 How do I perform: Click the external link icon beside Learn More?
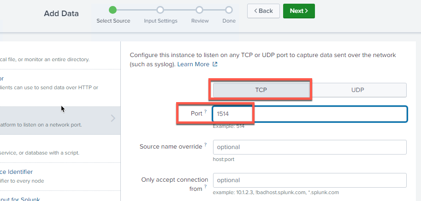pyautogui.click(x=215, y=64)
